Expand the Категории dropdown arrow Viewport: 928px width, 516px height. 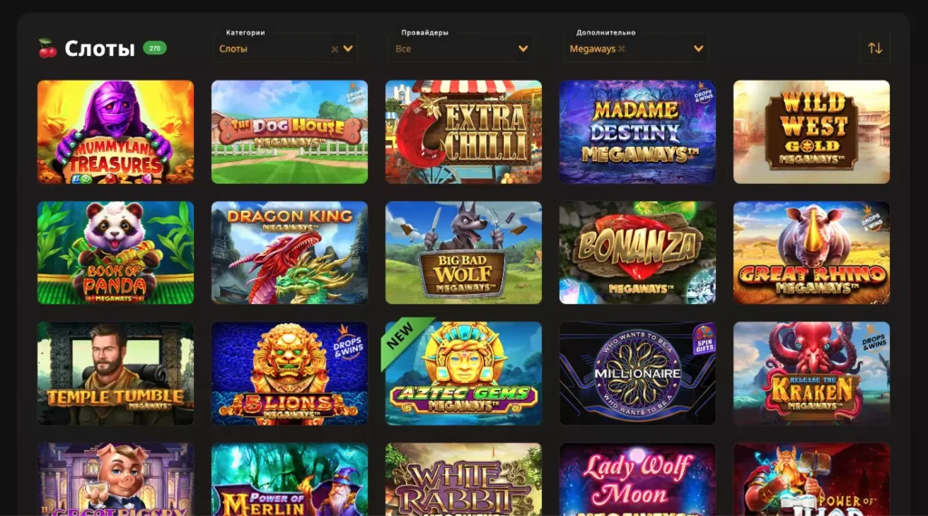[x=348, y=49]
